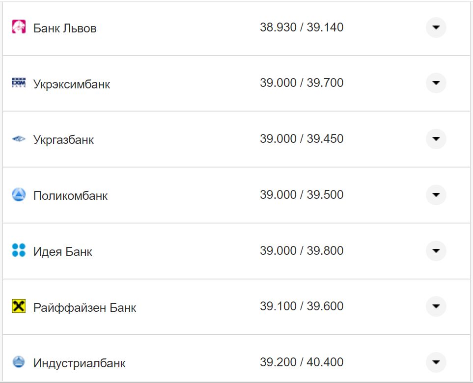
Task: Expand the Укрэксимбанк rate details
Action: tap(436, 83)
